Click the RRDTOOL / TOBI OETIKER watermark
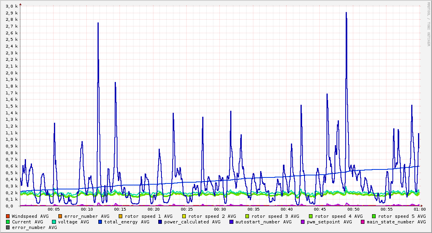This screenshot has height=233, width=432. pyautogui.click(x=429, y=24)
